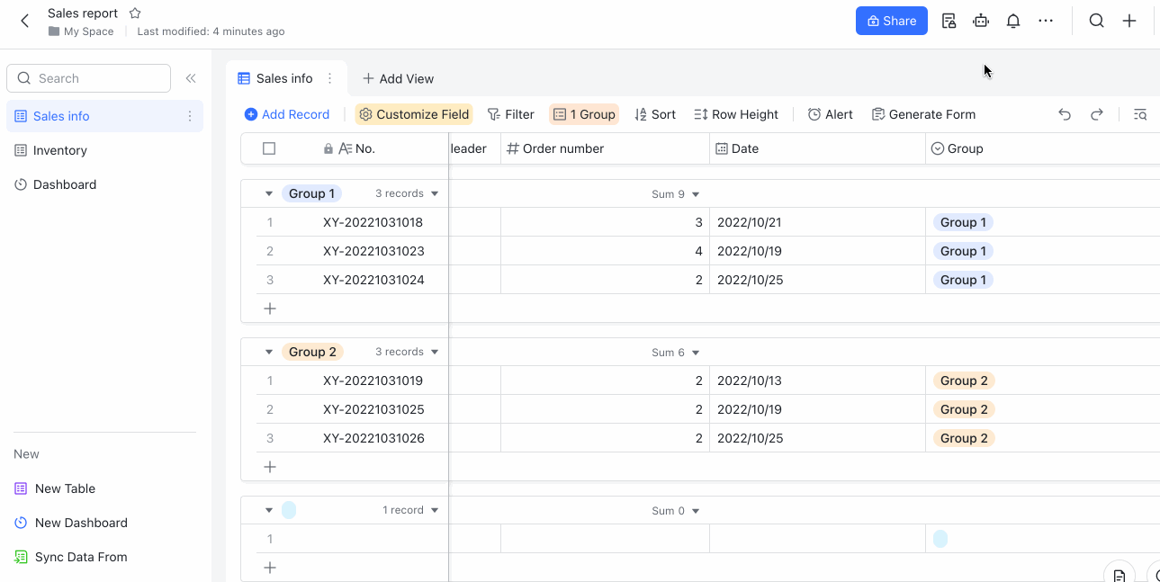Collapse the Group 1 section
Screen dimensions: 1160x582
coord(268,193)
